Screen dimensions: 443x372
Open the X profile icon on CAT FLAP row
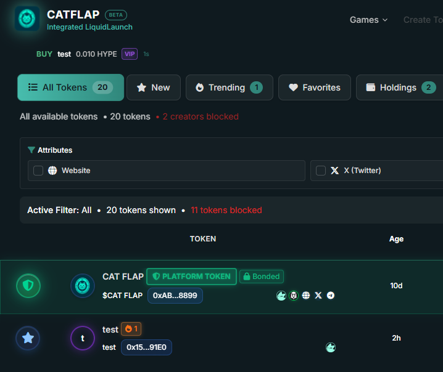[318, 296]
